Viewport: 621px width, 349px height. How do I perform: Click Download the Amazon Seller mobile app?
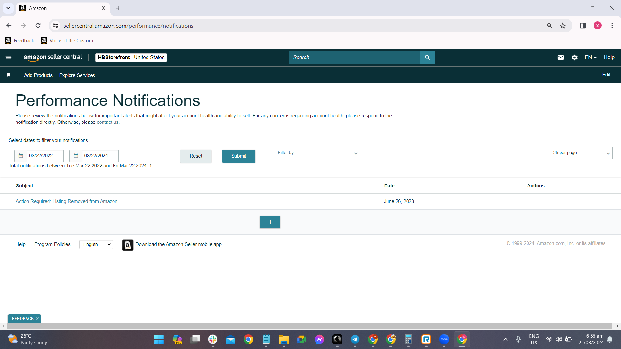[179, 245]
